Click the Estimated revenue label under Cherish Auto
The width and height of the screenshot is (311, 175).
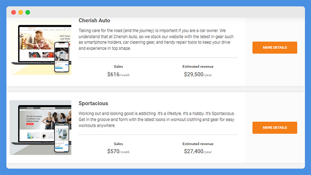coord(198,67)
